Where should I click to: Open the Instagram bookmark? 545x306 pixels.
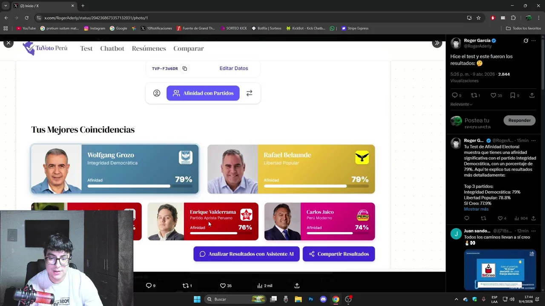click(x=95, y=28)
